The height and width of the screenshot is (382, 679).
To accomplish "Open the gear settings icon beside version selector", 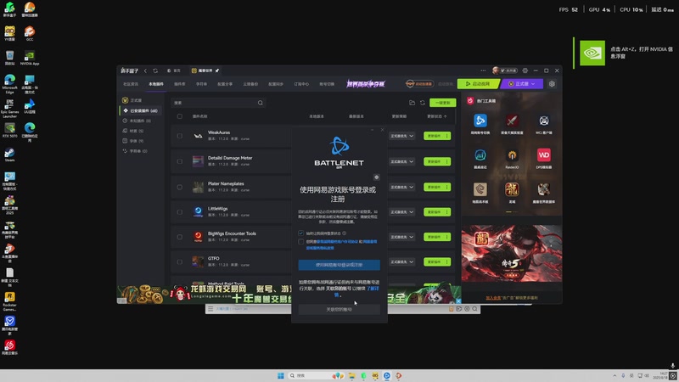I will tap(552, 83).
